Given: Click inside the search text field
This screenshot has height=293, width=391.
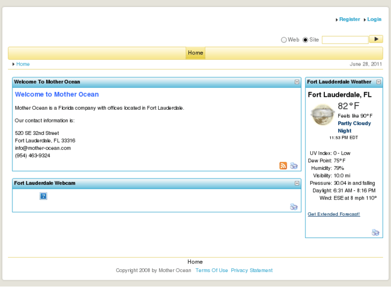Looking at the screenshot, I should pos(345,40).
